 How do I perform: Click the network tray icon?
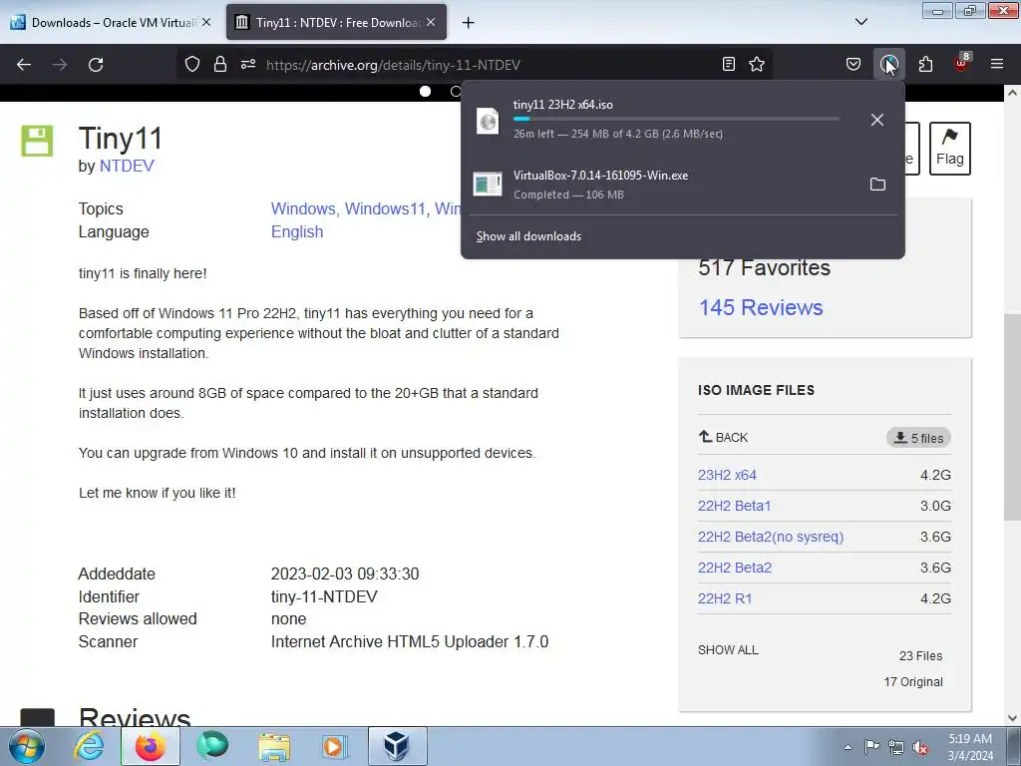(896, 747)
